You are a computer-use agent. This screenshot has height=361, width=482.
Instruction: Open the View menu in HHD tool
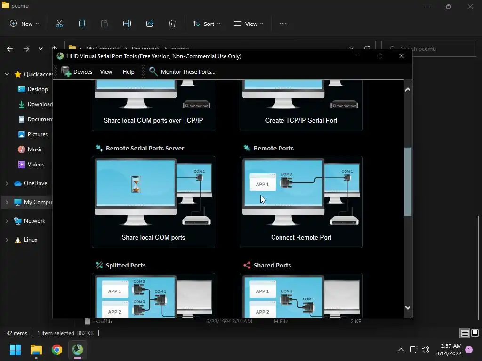[106, 72]
